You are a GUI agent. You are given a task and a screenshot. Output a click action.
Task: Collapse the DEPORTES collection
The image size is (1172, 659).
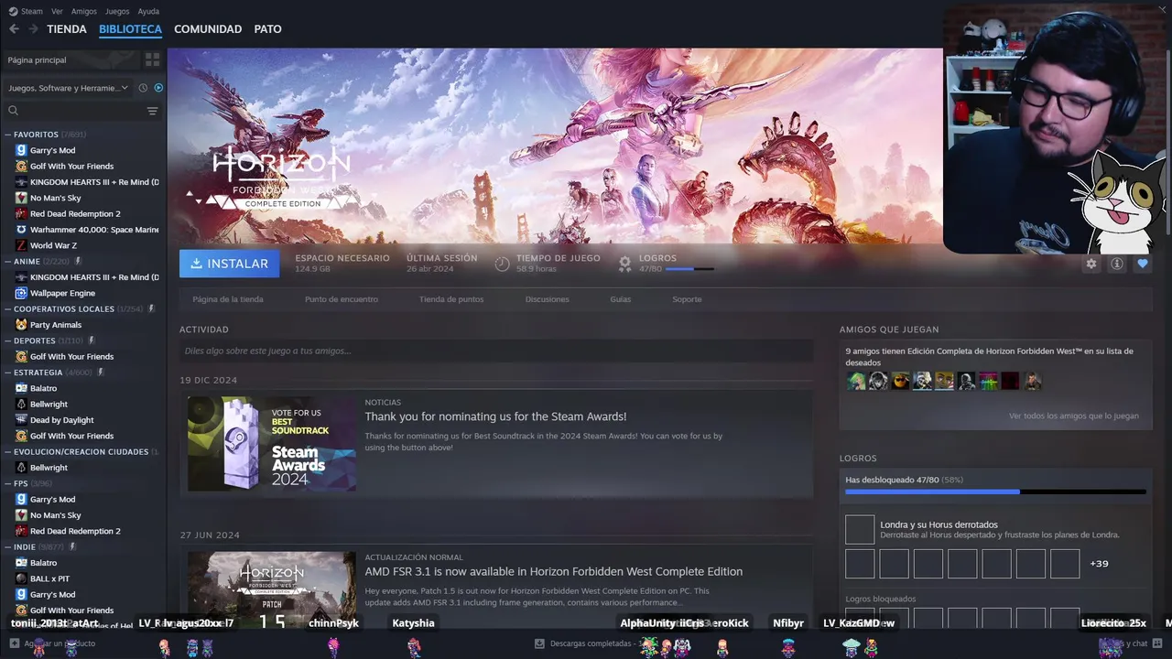pyautogui.click(x=8, y=340)
